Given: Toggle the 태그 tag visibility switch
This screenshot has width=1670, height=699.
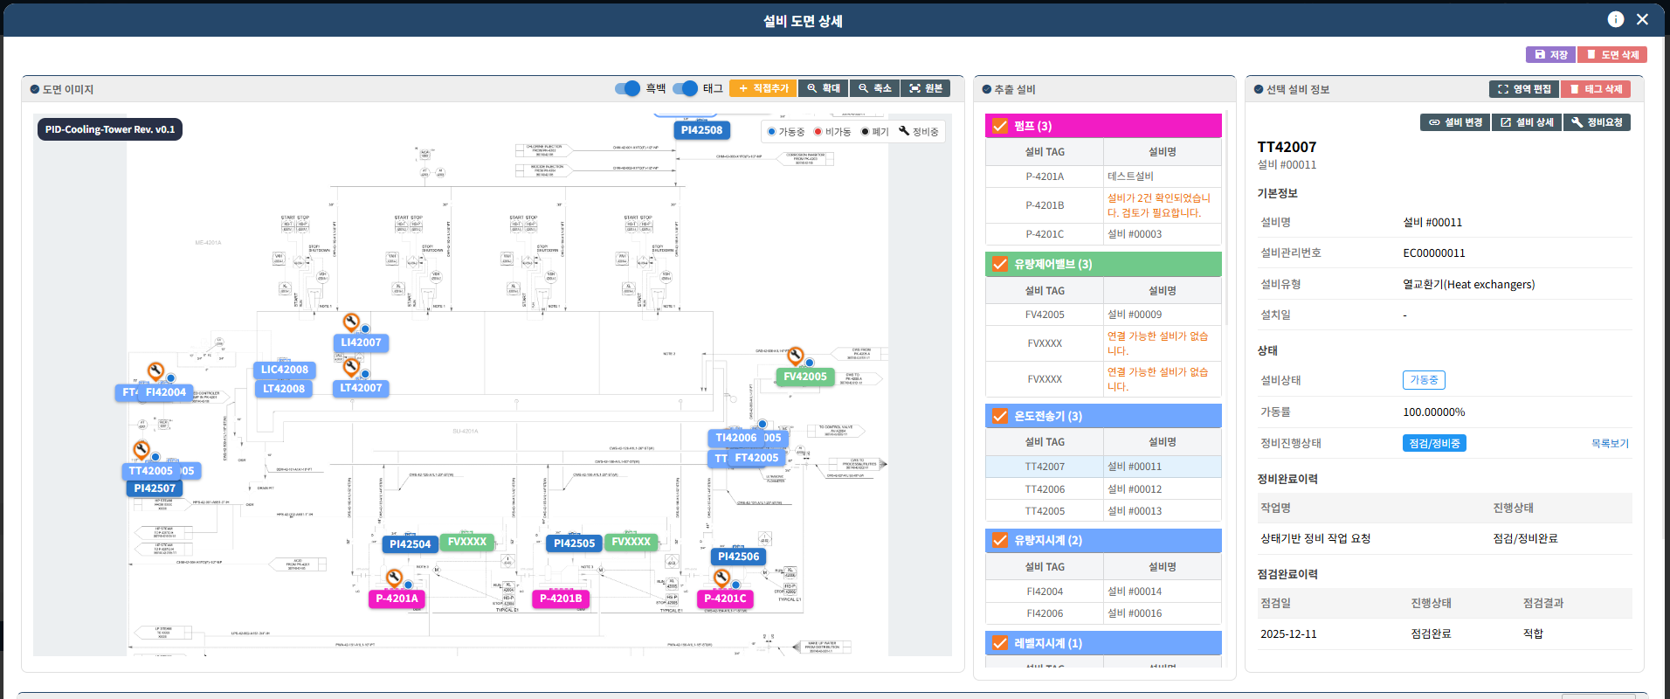Looking at the screenshot, I should click(x=686, y=88).
